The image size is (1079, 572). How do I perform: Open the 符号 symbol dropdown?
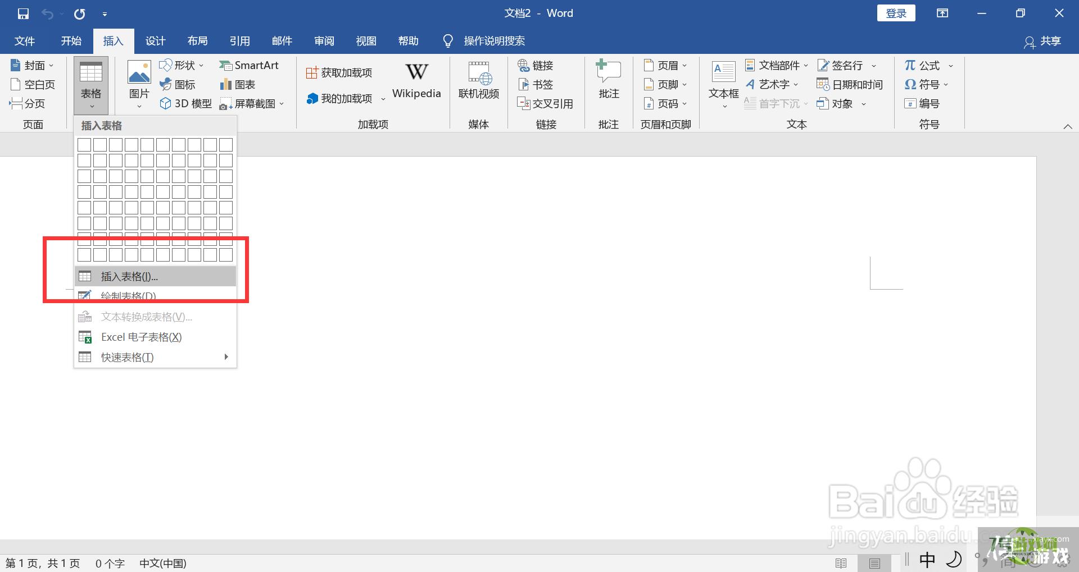coord(926,85)
